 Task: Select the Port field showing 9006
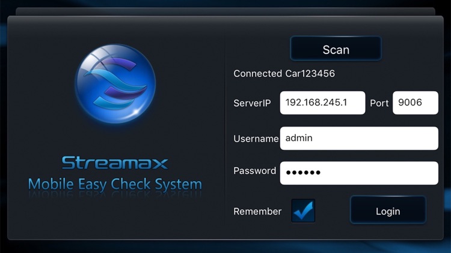coord(416,103)
